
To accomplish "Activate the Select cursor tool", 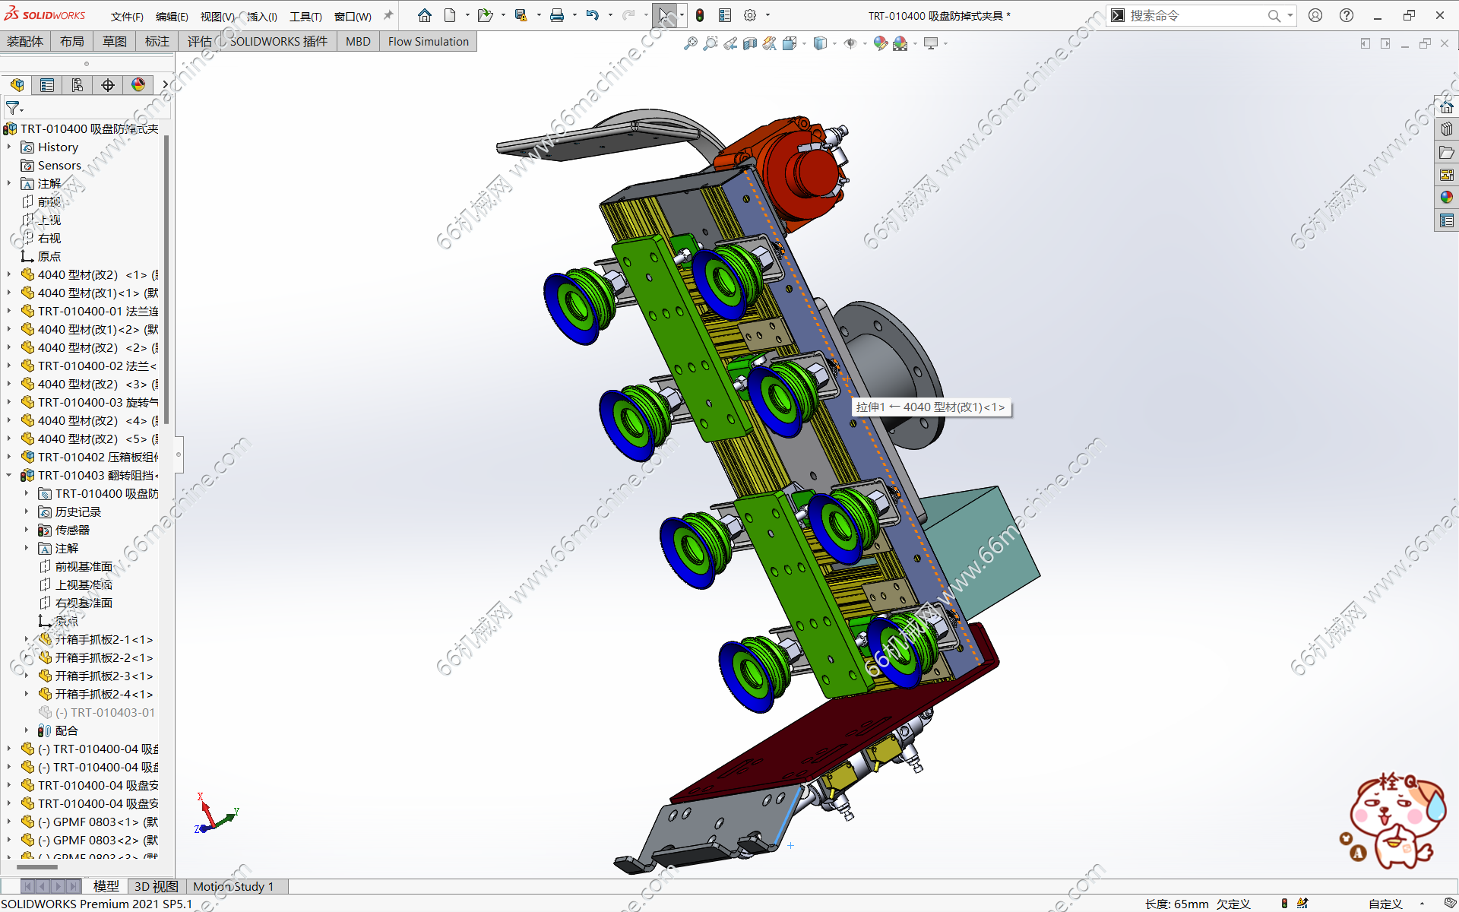I will [x=664, y=15].
